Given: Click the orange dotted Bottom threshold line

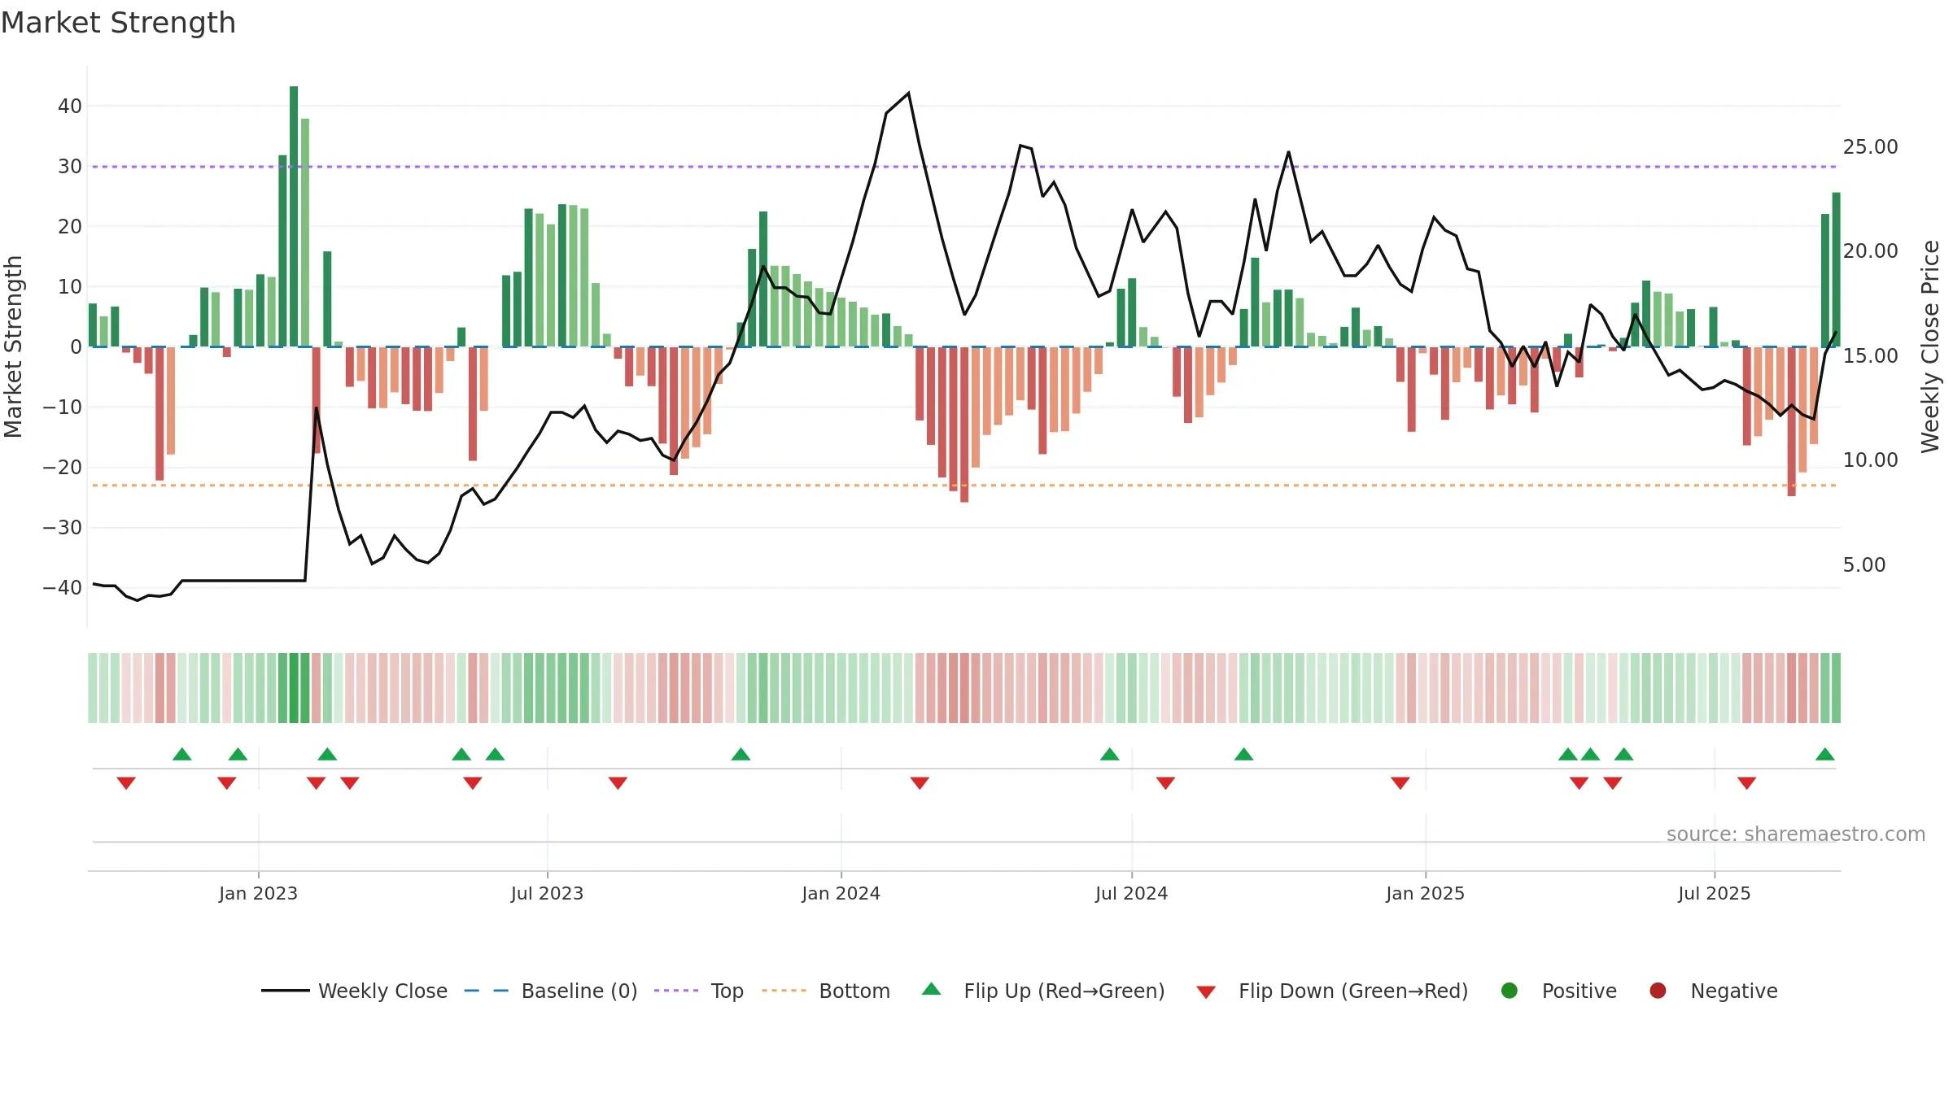Looking at the screenshot, I should (964, 486).
